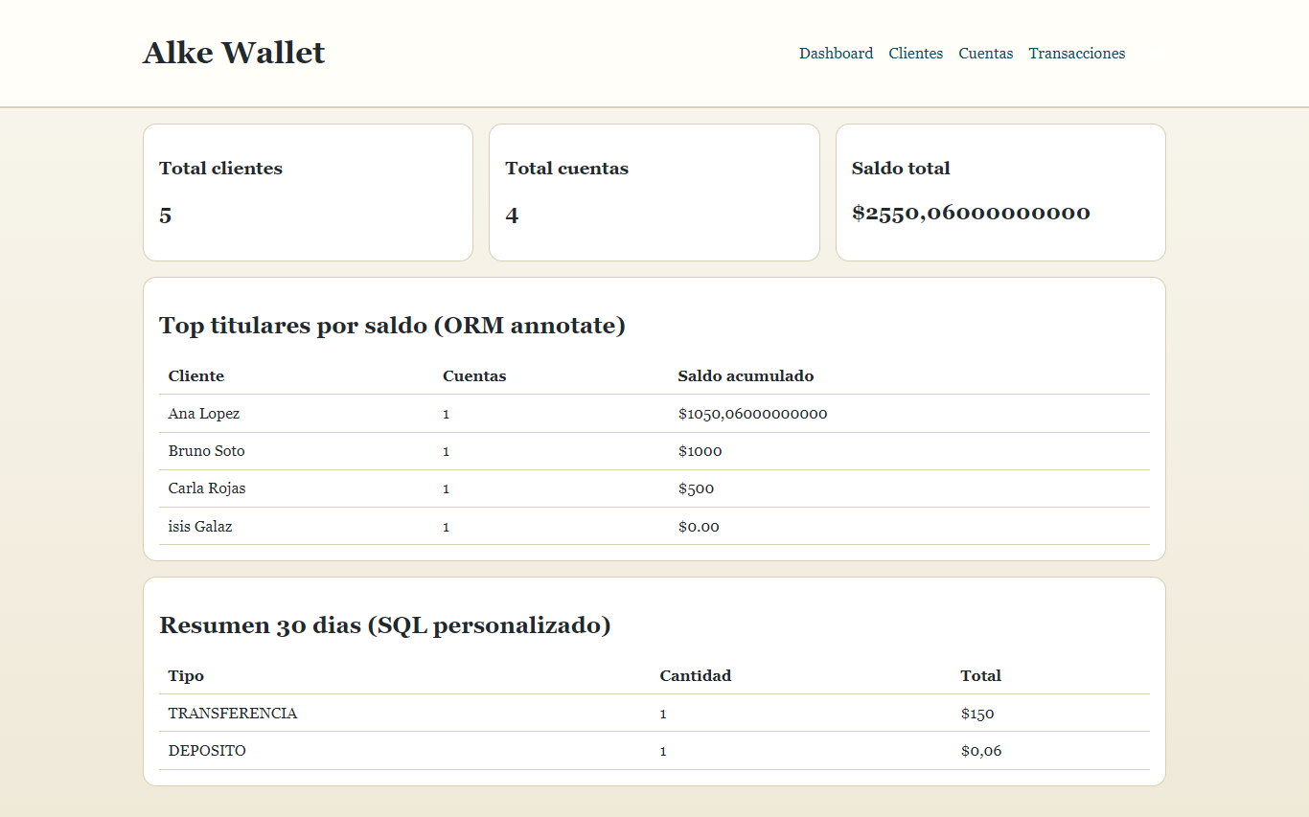Viewport: 1309px width, 817px height.
Task: Open Bruno Soto's details
Action: click(x=206, y=451)
